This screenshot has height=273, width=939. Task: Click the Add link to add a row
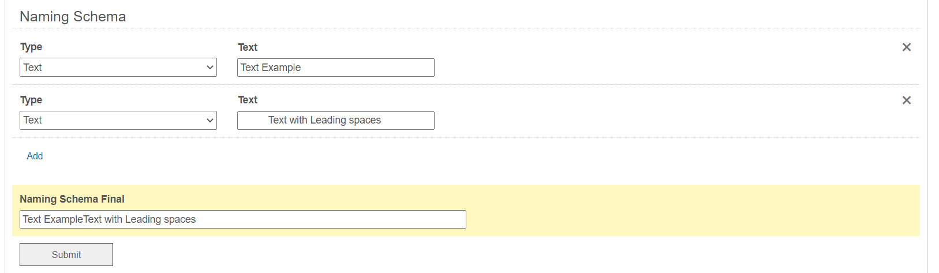(x=35, y=156)
